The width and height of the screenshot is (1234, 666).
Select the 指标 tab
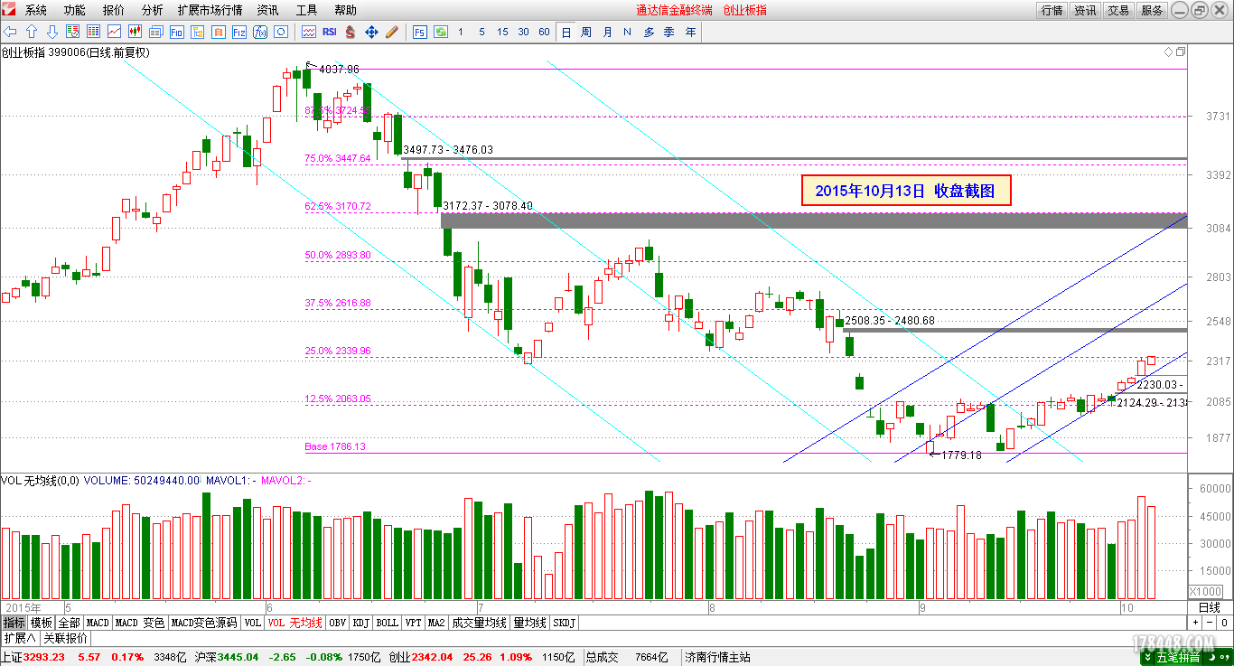14,623
